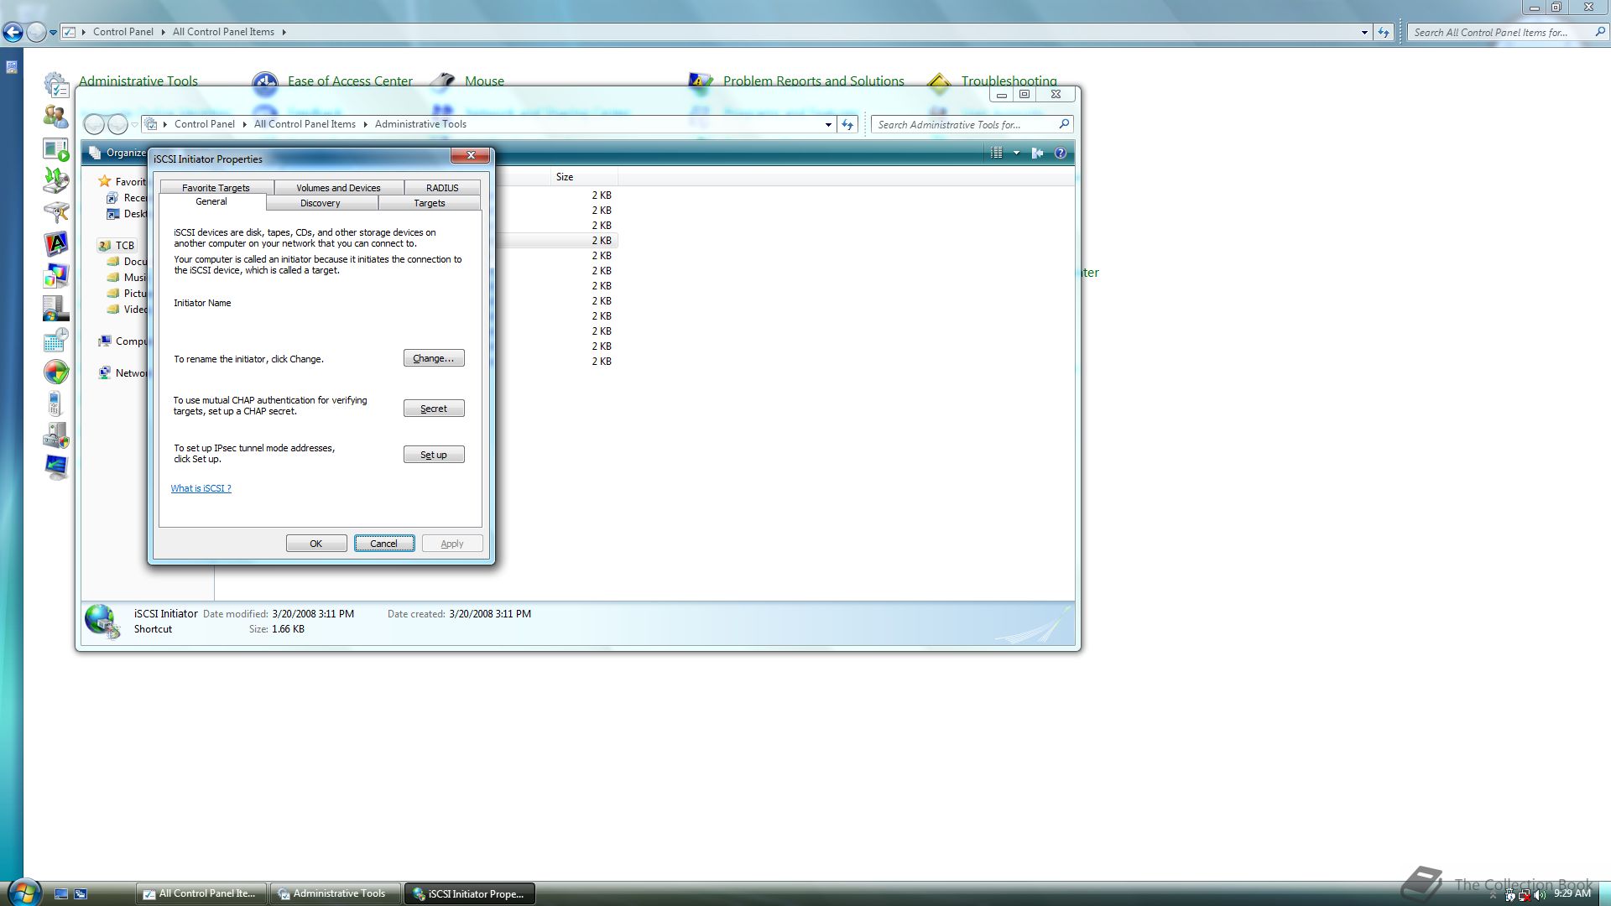Open recent pages dropdown in main Control Panel window
This screenshot has height=906, width=1611.
coord(53,33)
